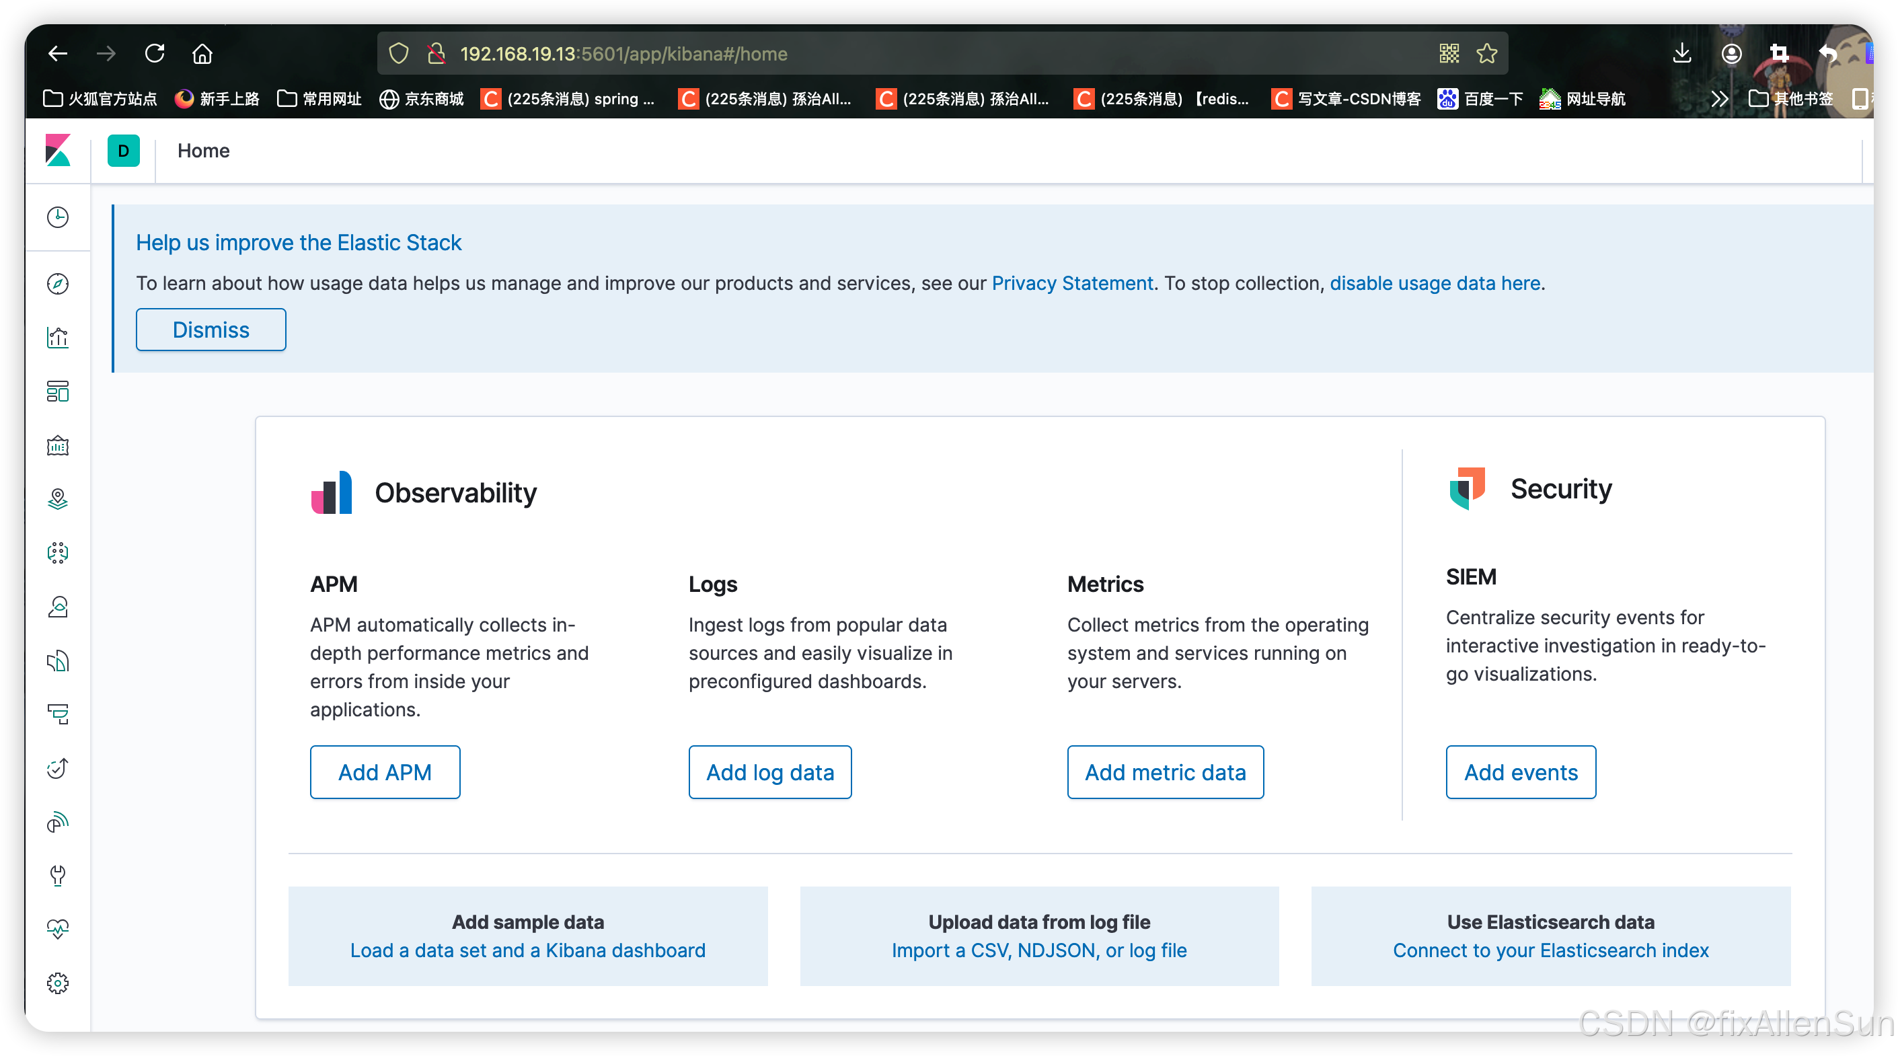Dismiss the Elastic Stack usage banner

coord(211,330)
